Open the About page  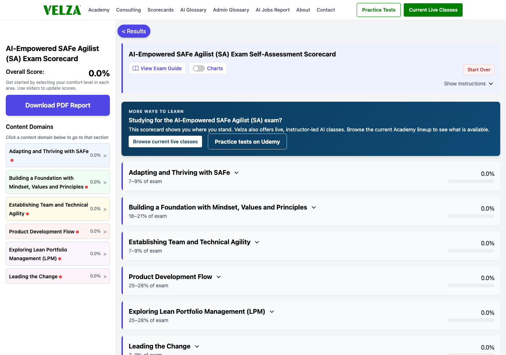pos(303,10)
